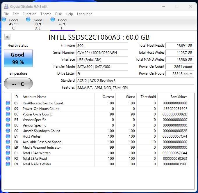Open the Theme menu
Viewport: 198px width, 193px height.
pos(46,14)
